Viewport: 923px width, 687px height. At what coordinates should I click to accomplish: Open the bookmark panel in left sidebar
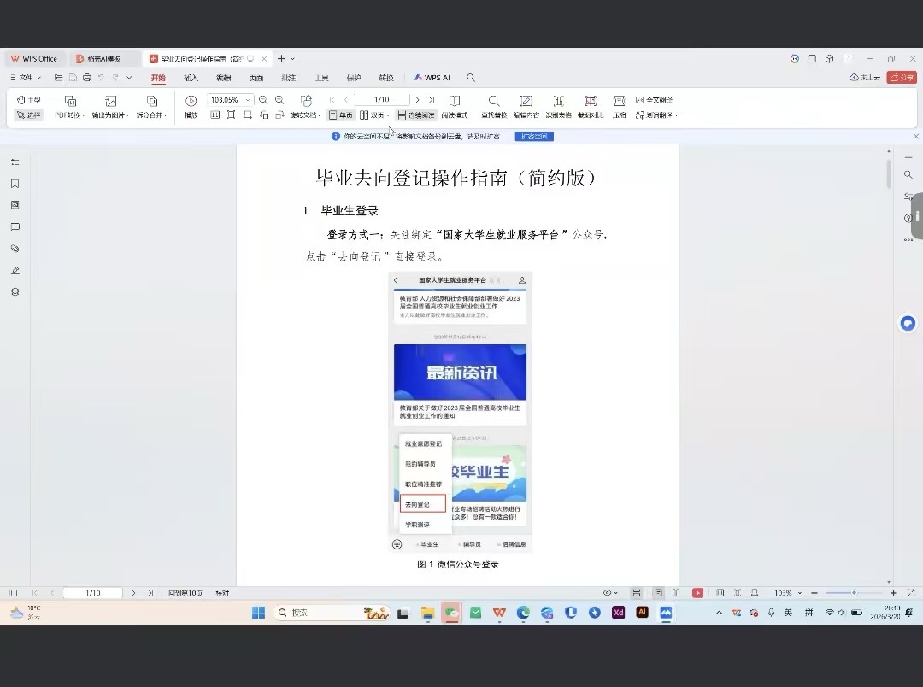point(15,184)
